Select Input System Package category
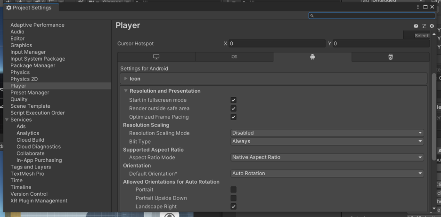Viewport: 441px width, 217px height. (x=38, y=59)
